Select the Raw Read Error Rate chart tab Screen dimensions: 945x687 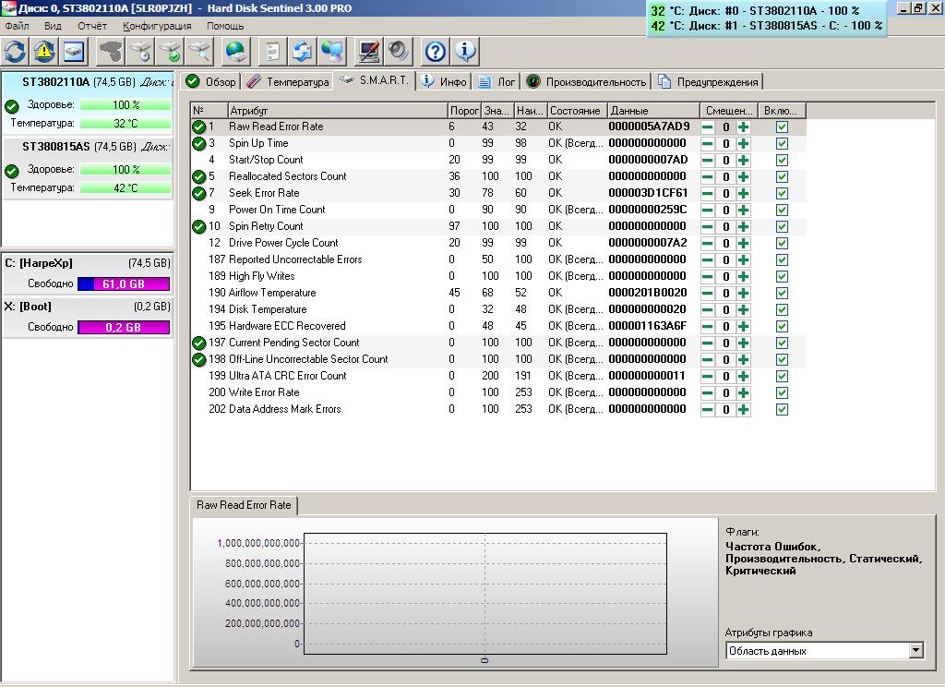244,505
